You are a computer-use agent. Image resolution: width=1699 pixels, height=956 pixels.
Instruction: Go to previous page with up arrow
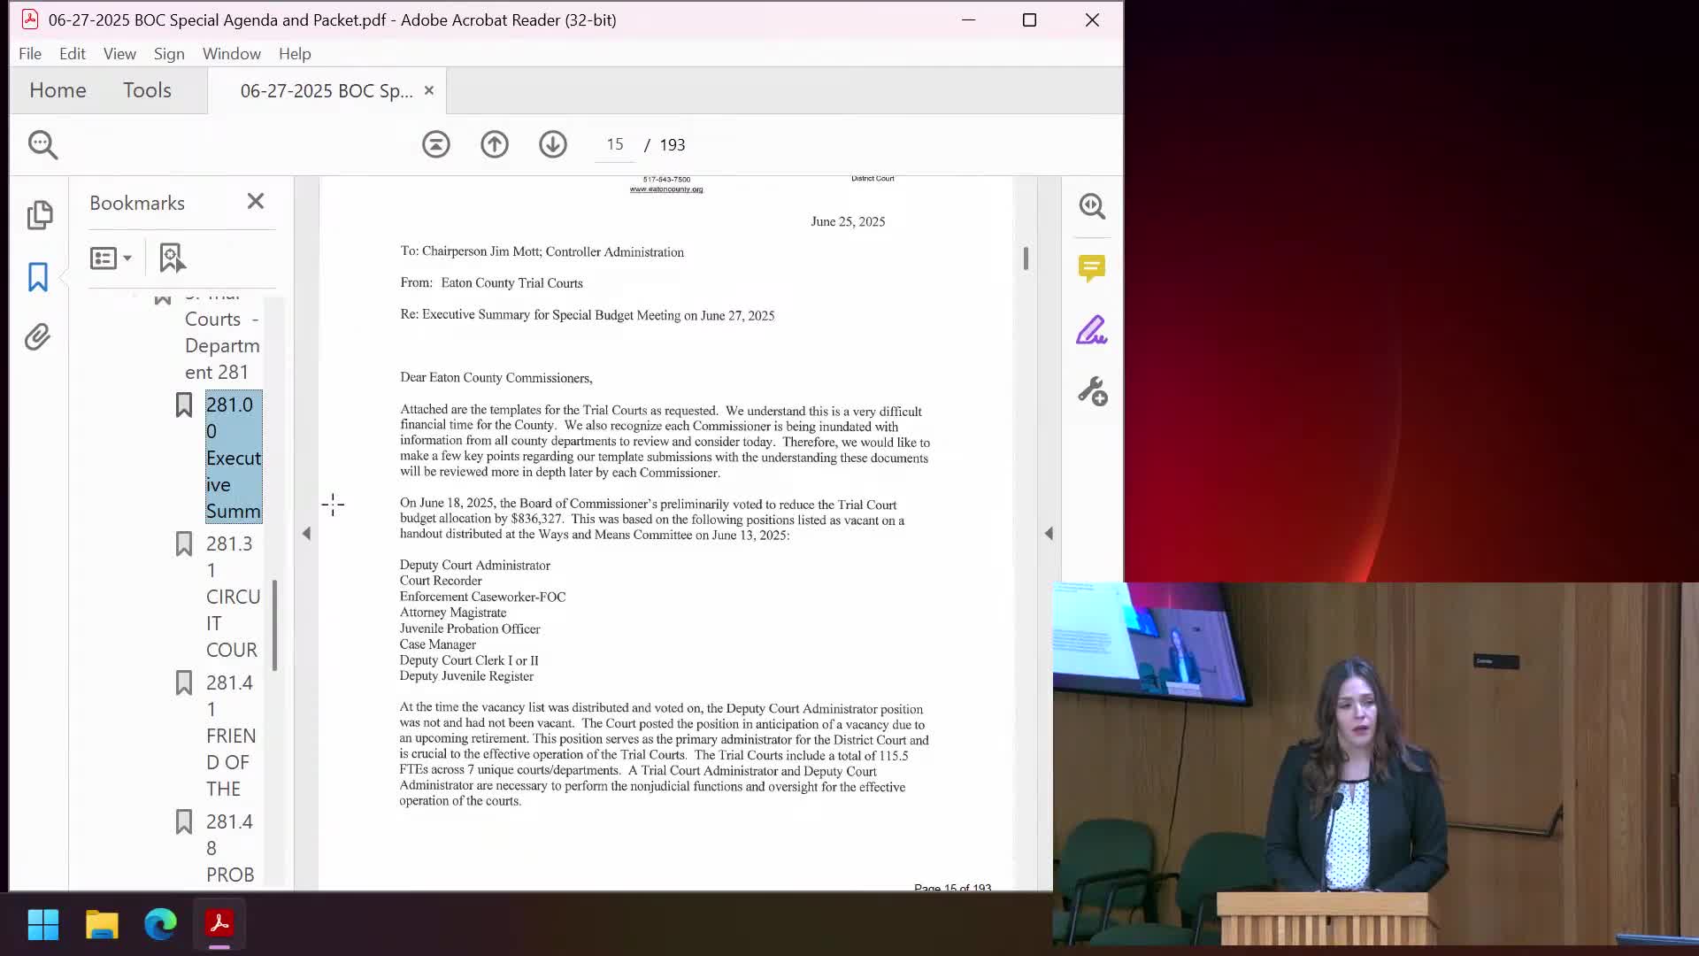pyautogui.click(x=495, y=144)
